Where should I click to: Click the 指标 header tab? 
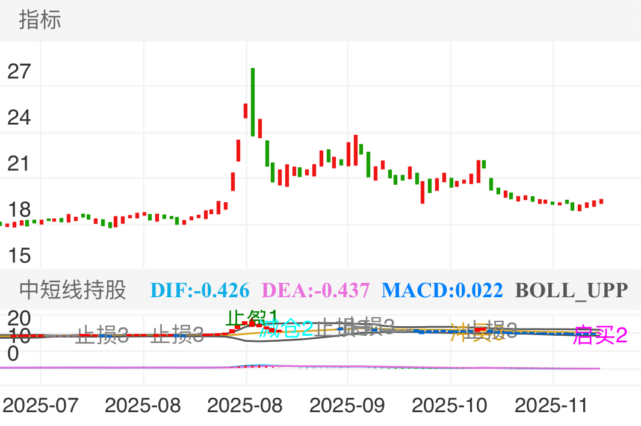[x=40, y=20]
